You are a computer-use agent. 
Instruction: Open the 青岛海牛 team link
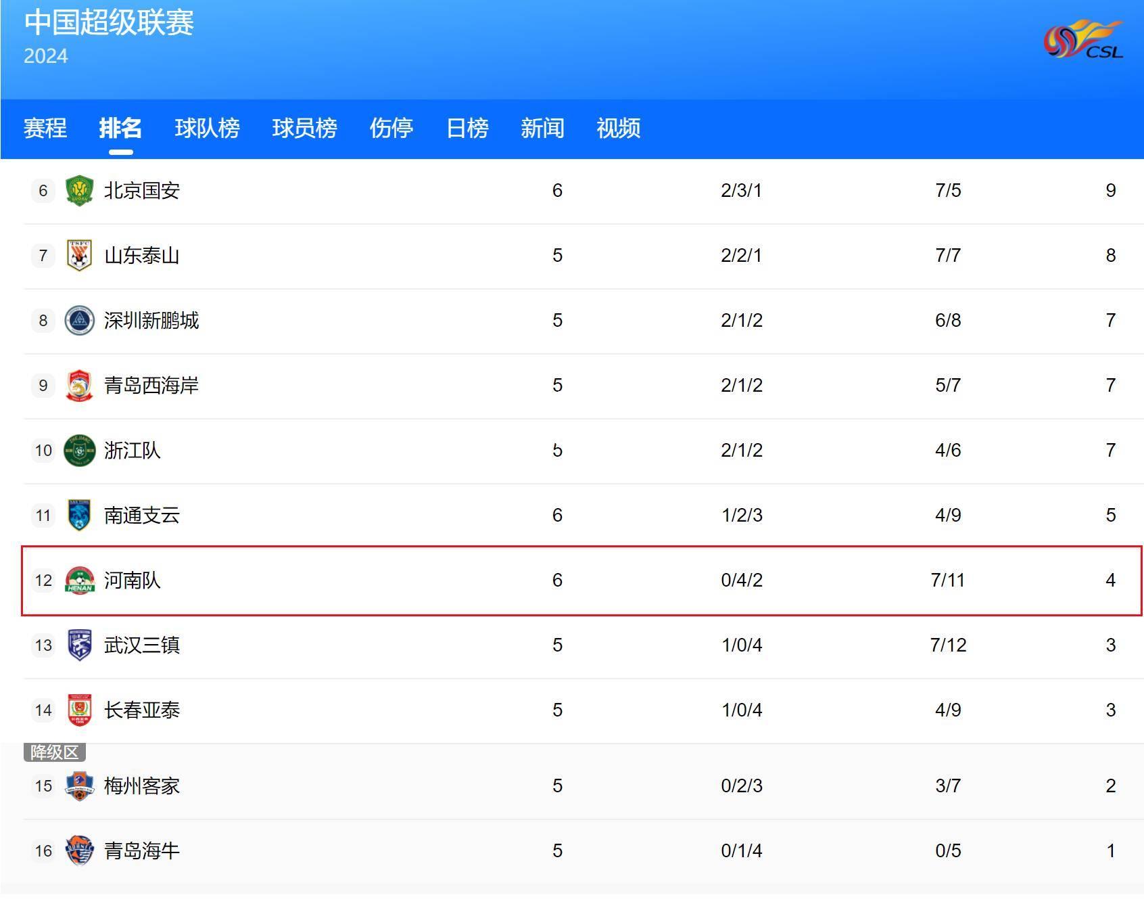pyautogui.click(x=141, y=851)
